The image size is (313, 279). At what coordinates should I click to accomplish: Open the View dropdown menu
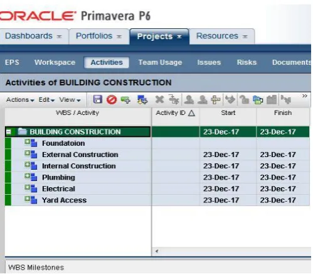coord(70,100)
